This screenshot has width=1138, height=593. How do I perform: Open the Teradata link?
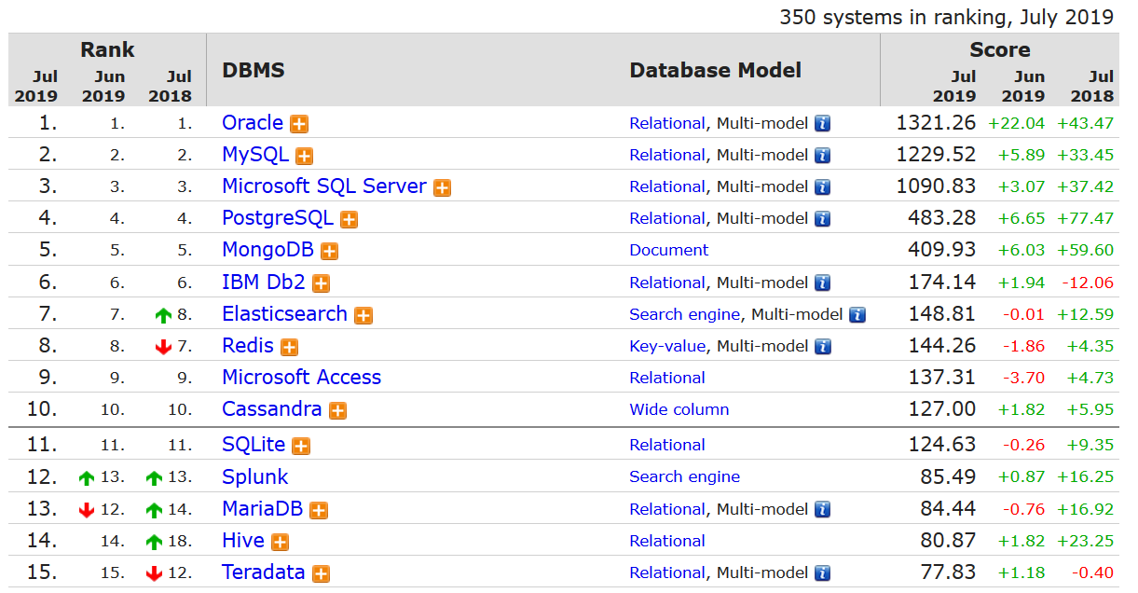(x=264, y=572)
